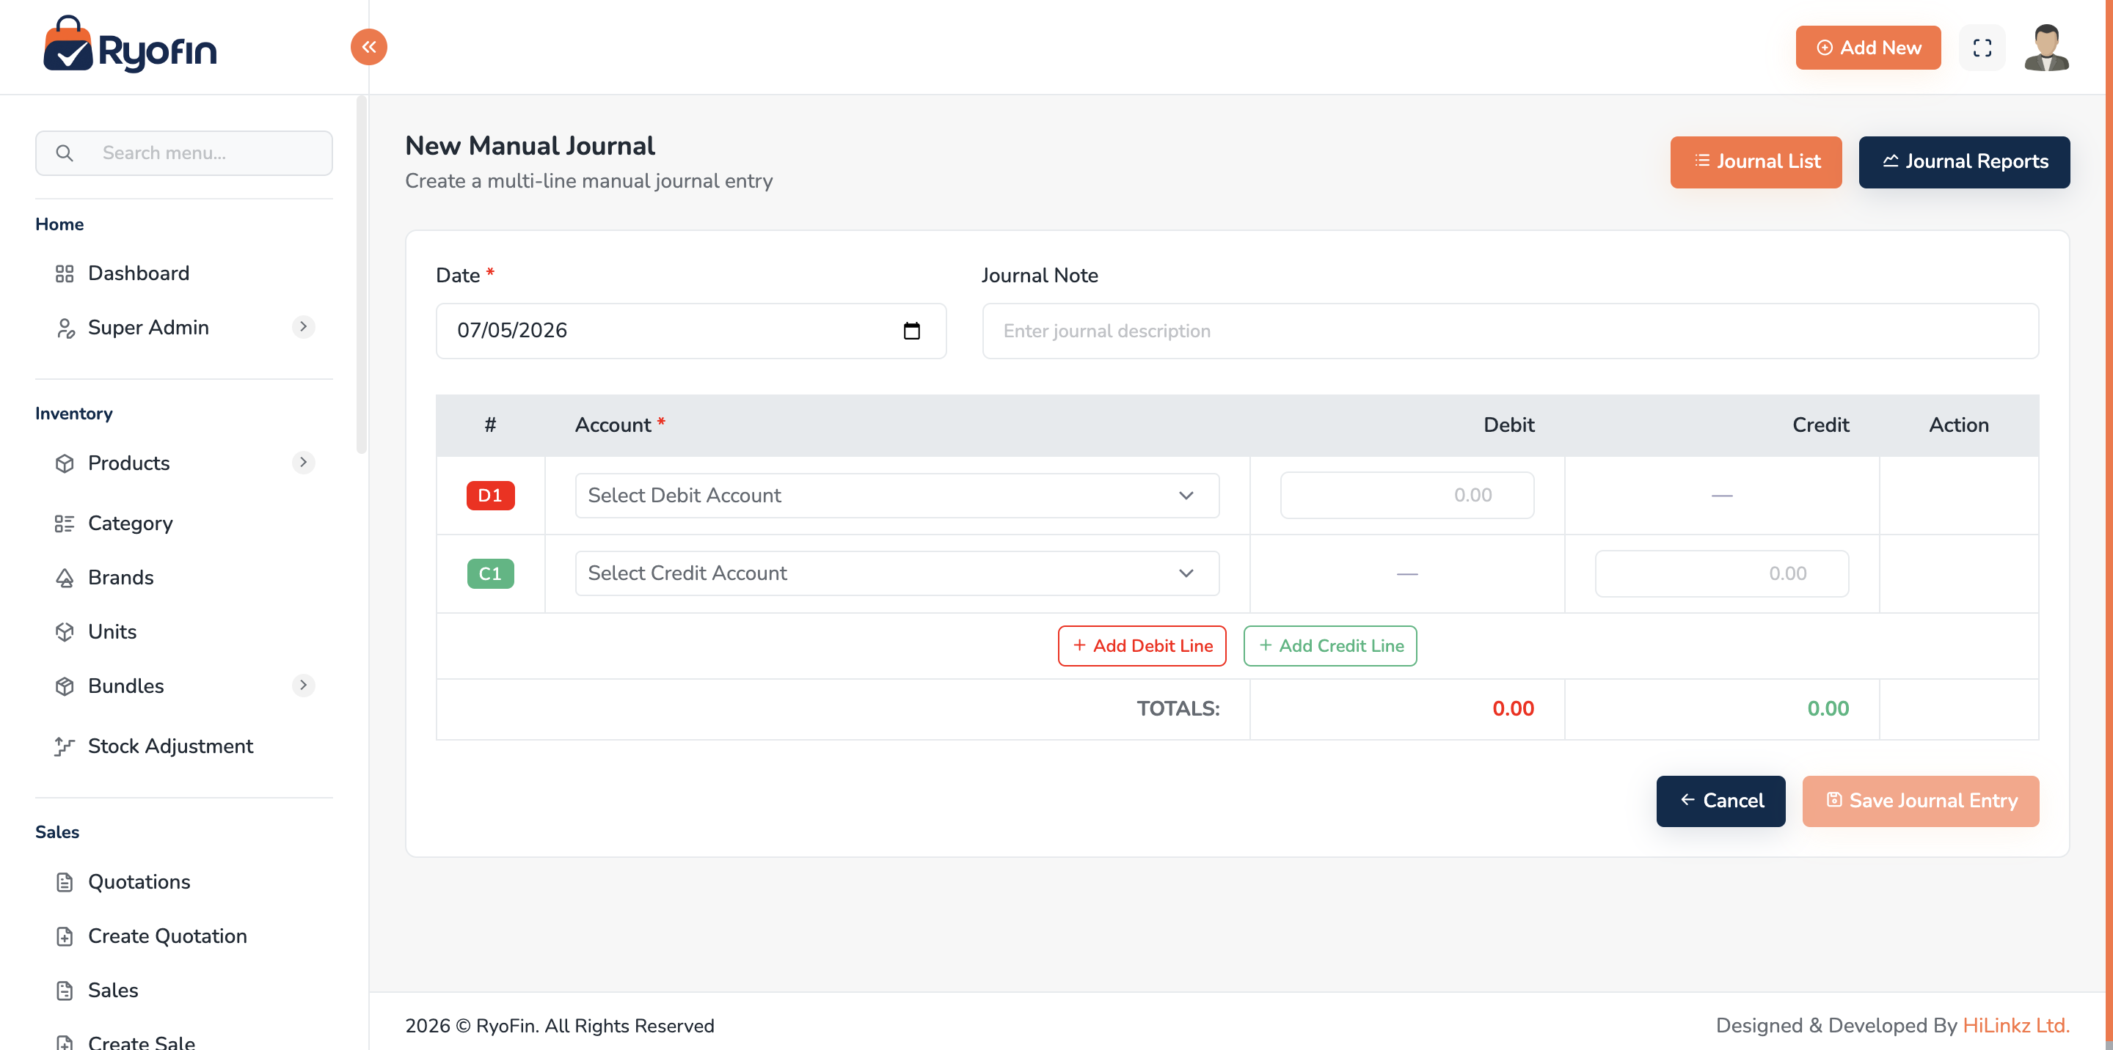Click the Journal Note description field
Image resolution: width=2113 pixels, height=1050 pixels.
point(1510,331)
